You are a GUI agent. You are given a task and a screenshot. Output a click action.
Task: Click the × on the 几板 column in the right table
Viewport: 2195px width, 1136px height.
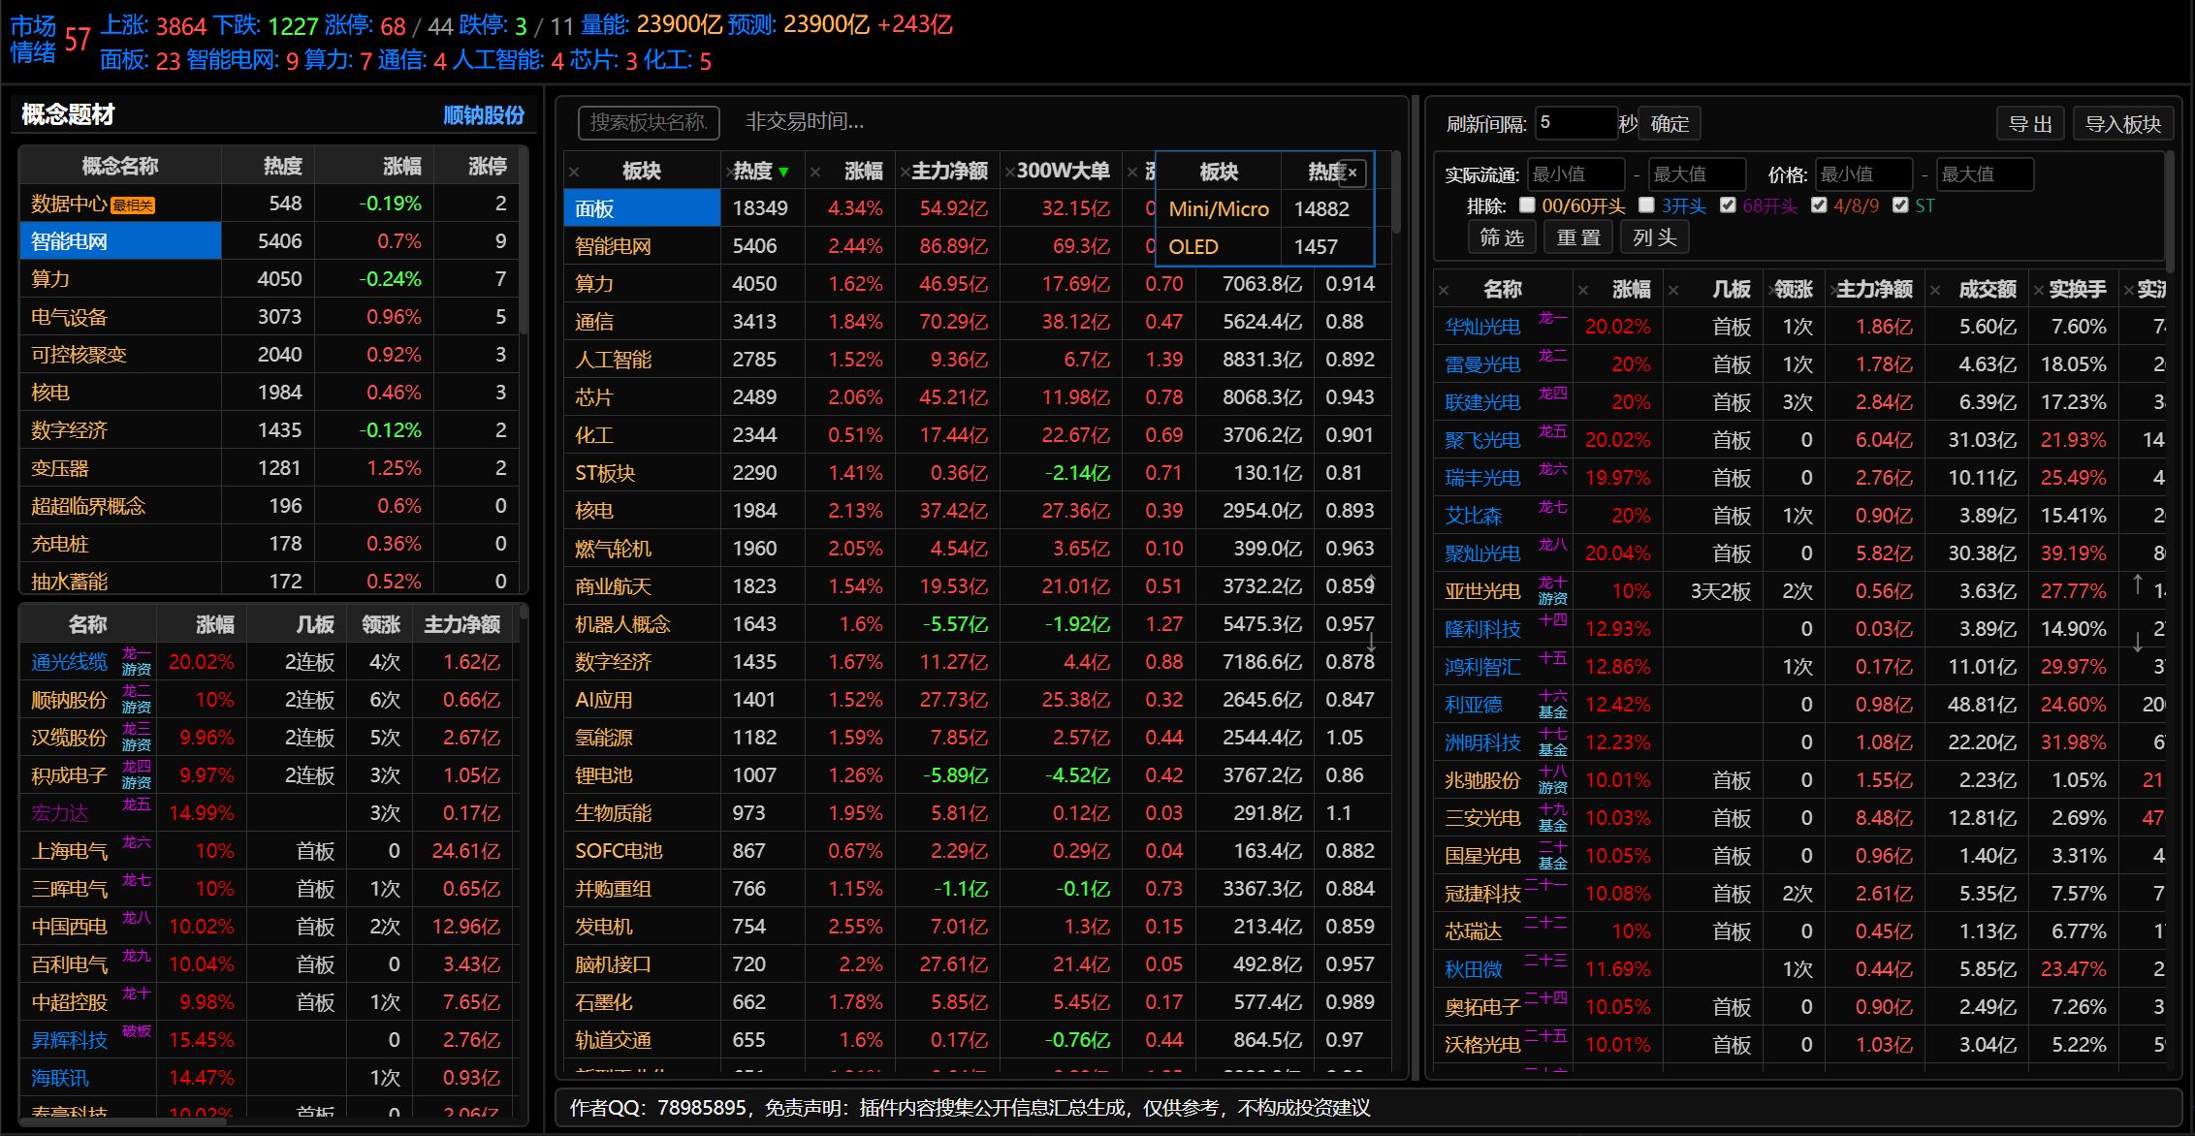tap(1673, 290)
